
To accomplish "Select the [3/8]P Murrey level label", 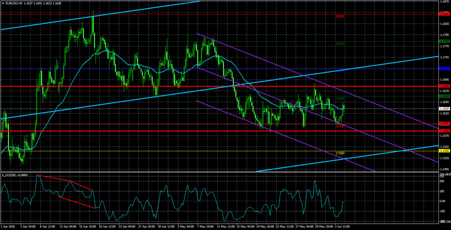I will [340, 98].
